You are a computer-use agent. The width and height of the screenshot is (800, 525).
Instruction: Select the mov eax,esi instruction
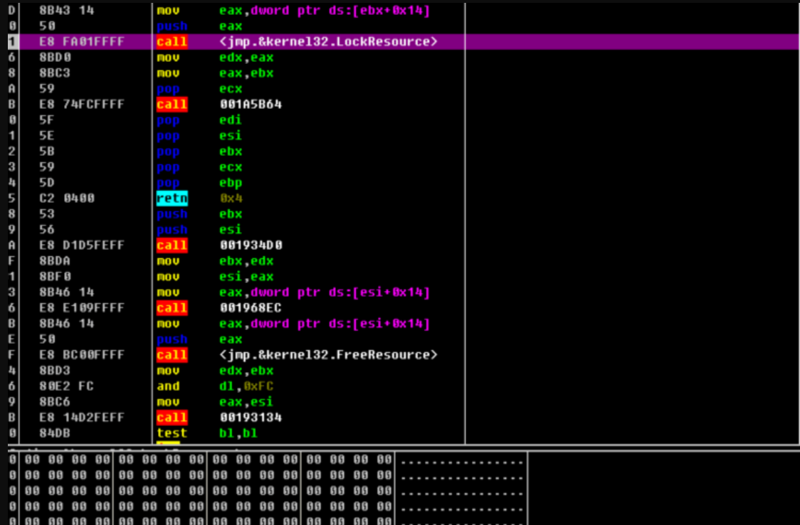(215, 402)
